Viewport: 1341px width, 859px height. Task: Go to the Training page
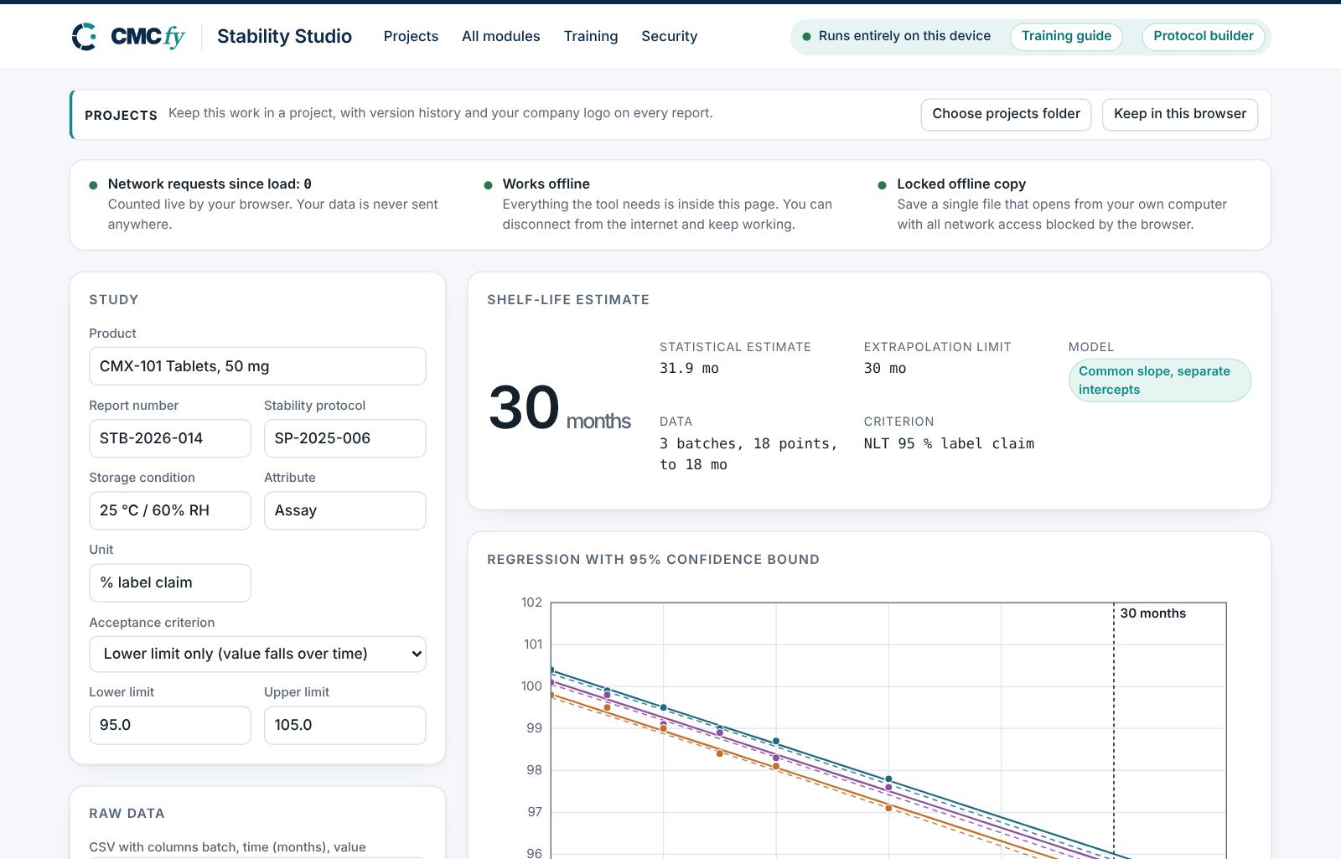pyautogui.click(x=590, y=36)
